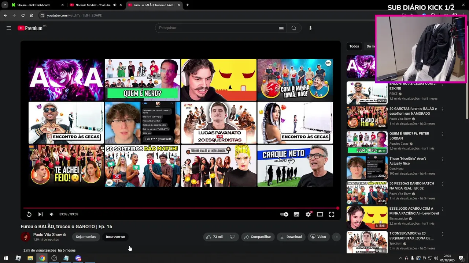
Task: Open options for ENCONTRO ÀS CEGAS sidebar video
Action: click(x=443, y=84)
